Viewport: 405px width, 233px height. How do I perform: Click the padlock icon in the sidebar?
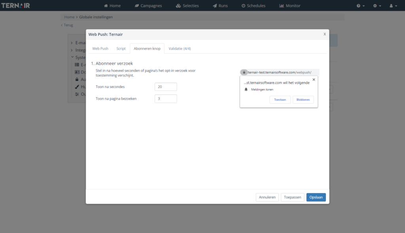pos(77,79)
